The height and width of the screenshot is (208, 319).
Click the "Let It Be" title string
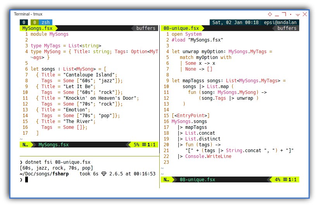pyautogui.click(x=78, y=87)
